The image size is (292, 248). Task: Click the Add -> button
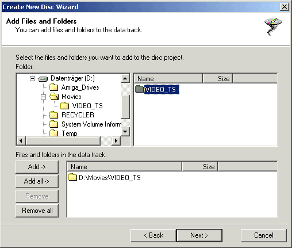click(x=37, y=167)
